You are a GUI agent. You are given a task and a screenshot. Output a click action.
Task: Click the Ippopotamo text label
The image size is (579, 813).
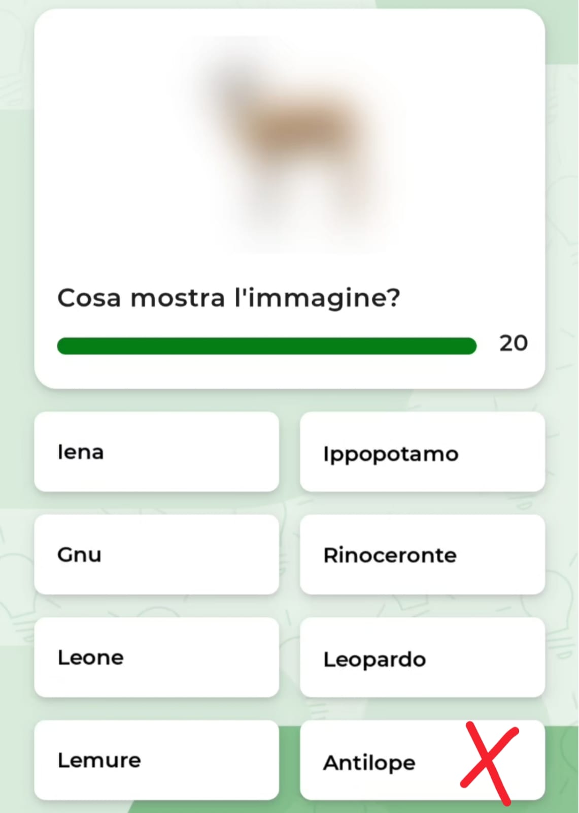click(x=391, y=454)
